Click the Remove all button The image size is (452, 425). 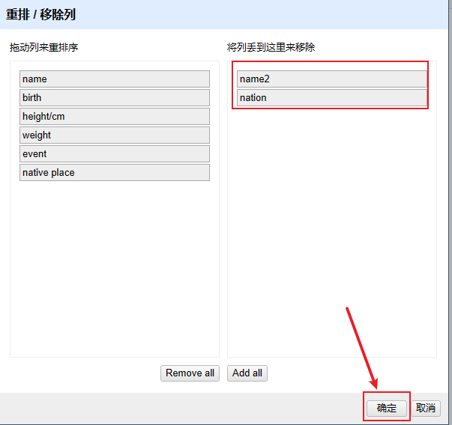point(190,373)
